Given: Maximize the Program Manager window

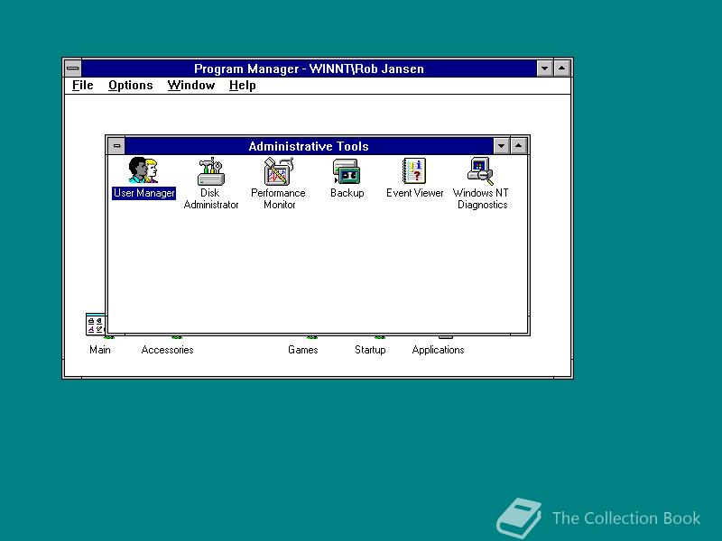Looking at the screenshot, I should 560,68.
